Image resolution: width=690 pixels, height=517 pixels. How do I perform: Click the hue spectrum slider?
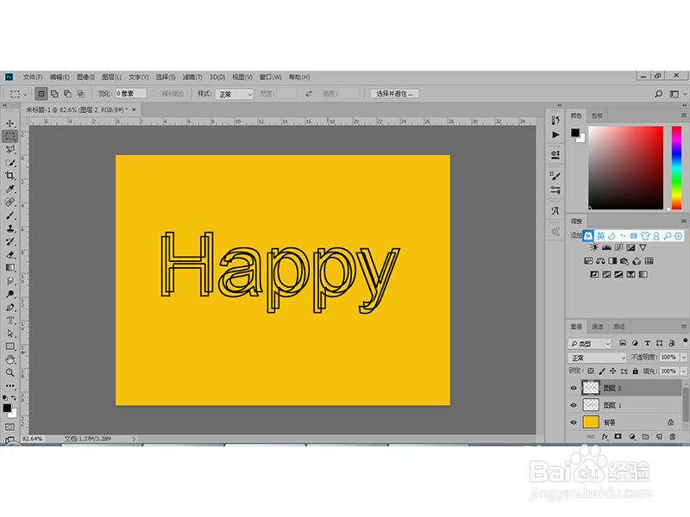click(x=676, y=167)
